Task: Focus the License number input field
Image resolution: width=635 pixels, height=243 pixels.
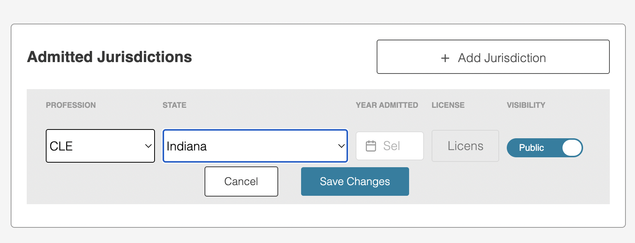Action: 465,146
